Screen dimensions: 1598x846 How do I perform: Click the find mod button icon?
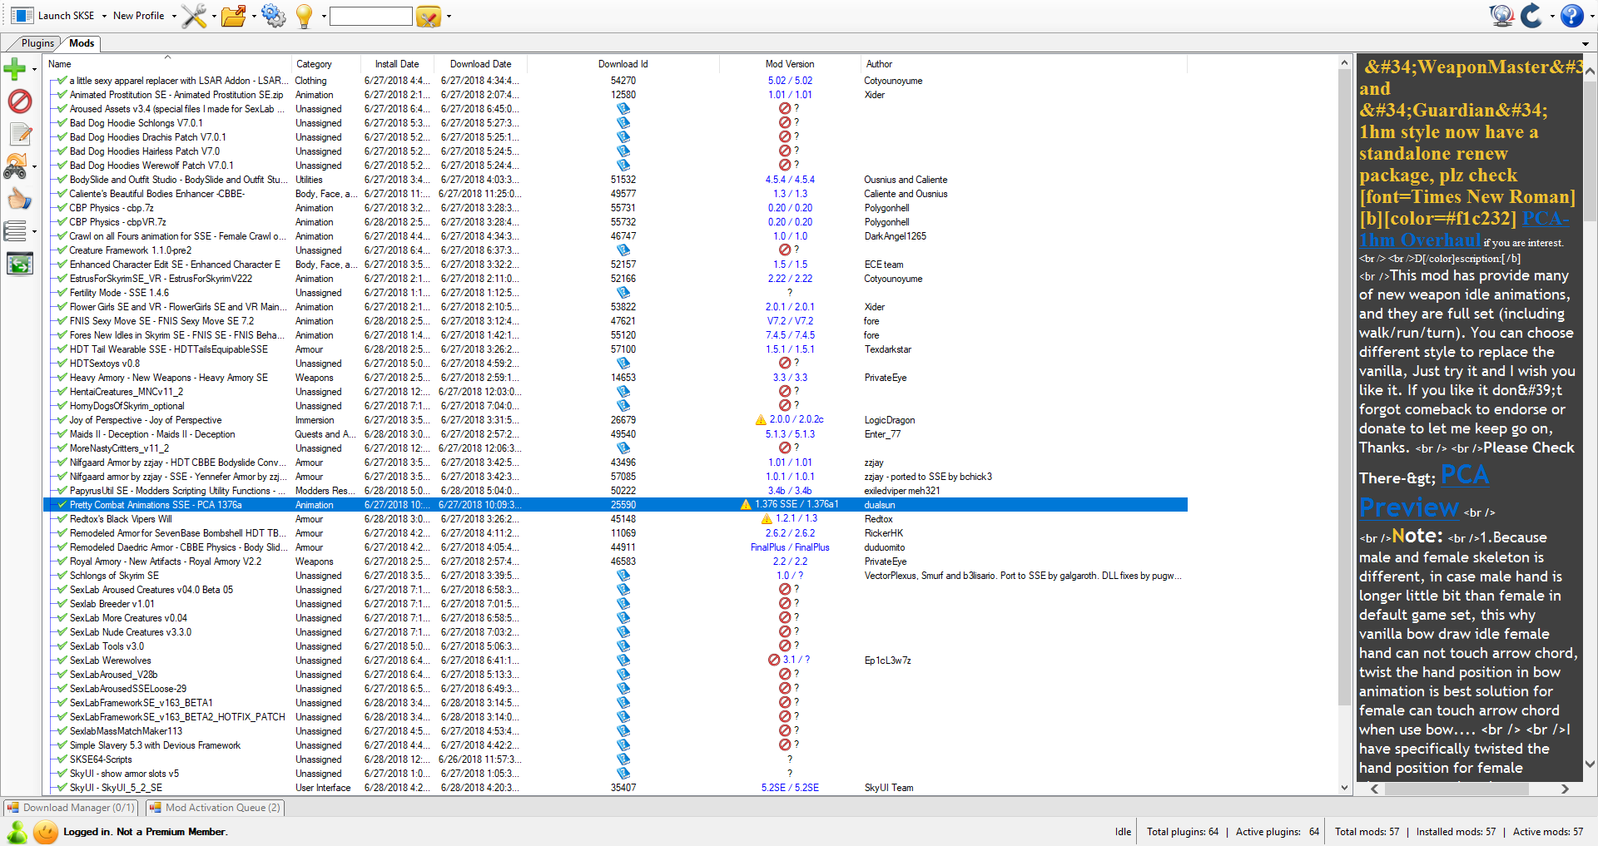click(429, 16)
